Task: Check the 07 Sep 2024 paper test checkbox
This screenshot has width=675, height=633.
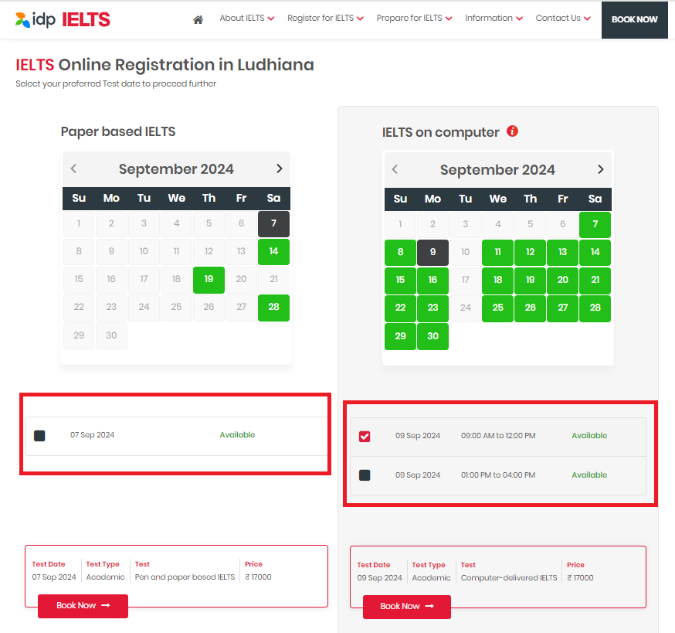Action: [x=39, y=435]
